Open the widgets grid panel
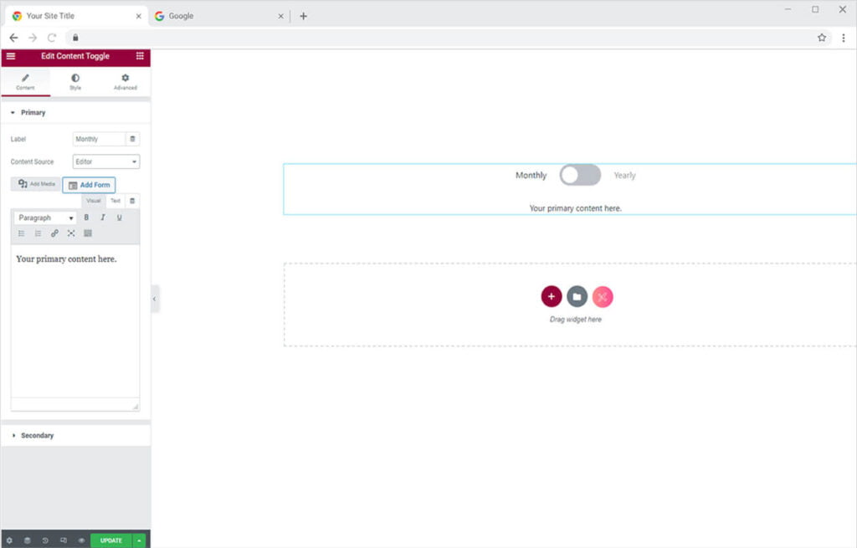The image size is (857, 548). (x=140, y=56)
